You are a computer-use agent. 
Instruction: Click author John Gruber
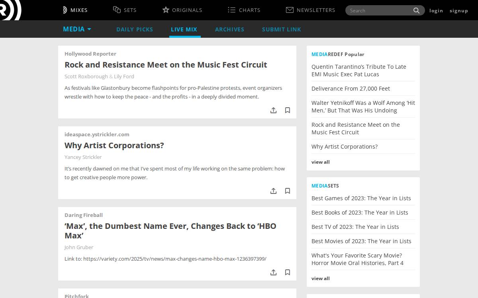click(x=79, y=247)
